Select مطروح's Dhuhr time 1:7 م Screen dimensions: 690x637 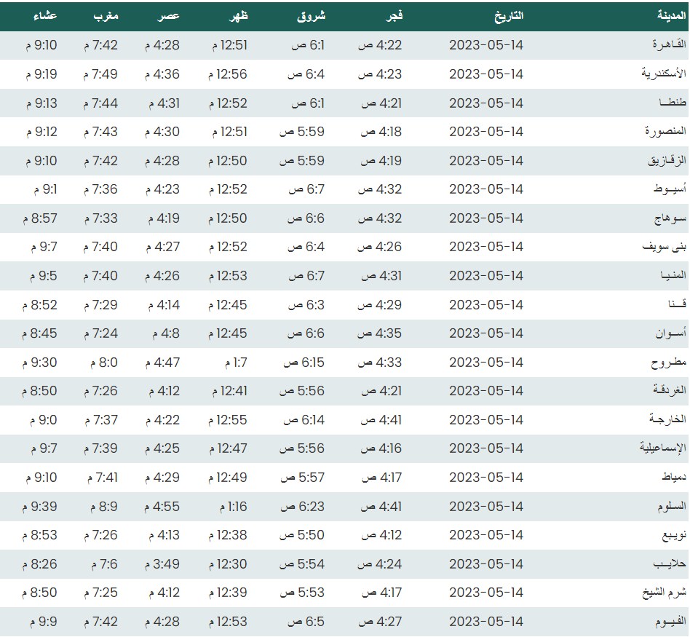click(233, 363)
